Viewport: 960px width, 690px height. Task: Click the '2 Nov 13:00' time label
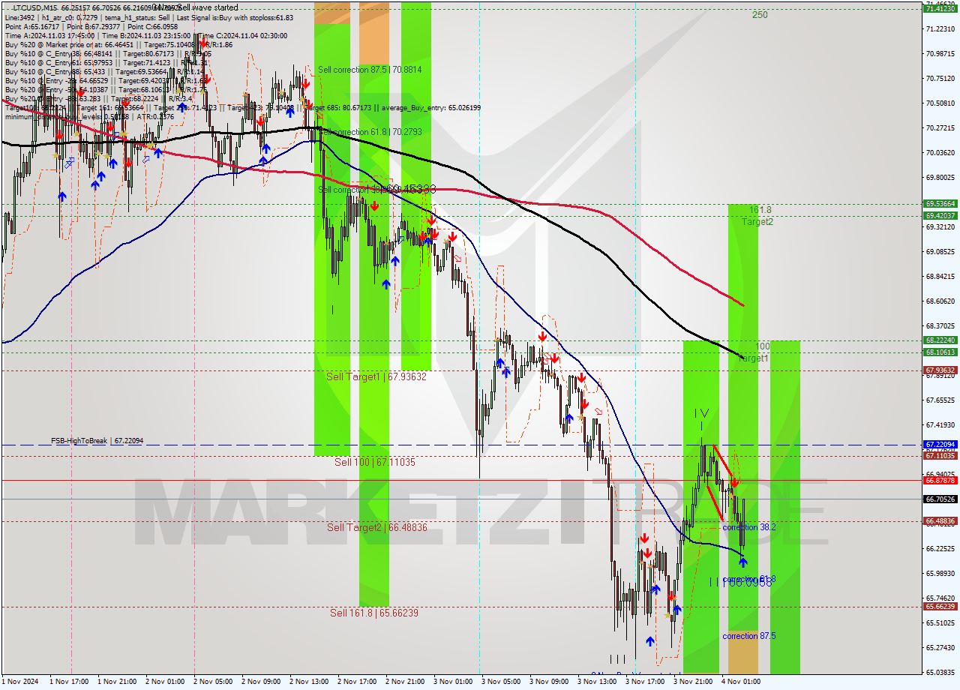309,682
